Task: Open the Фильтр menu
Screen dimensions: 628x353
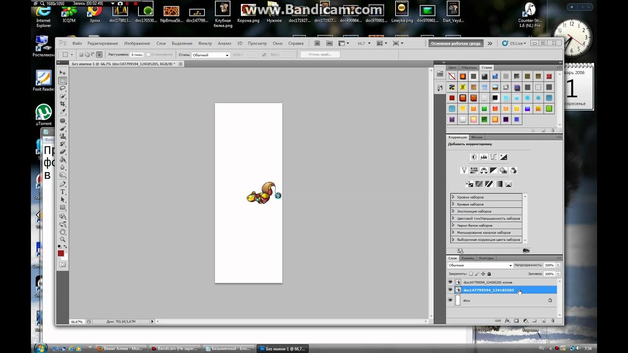Action: [205, 43]
